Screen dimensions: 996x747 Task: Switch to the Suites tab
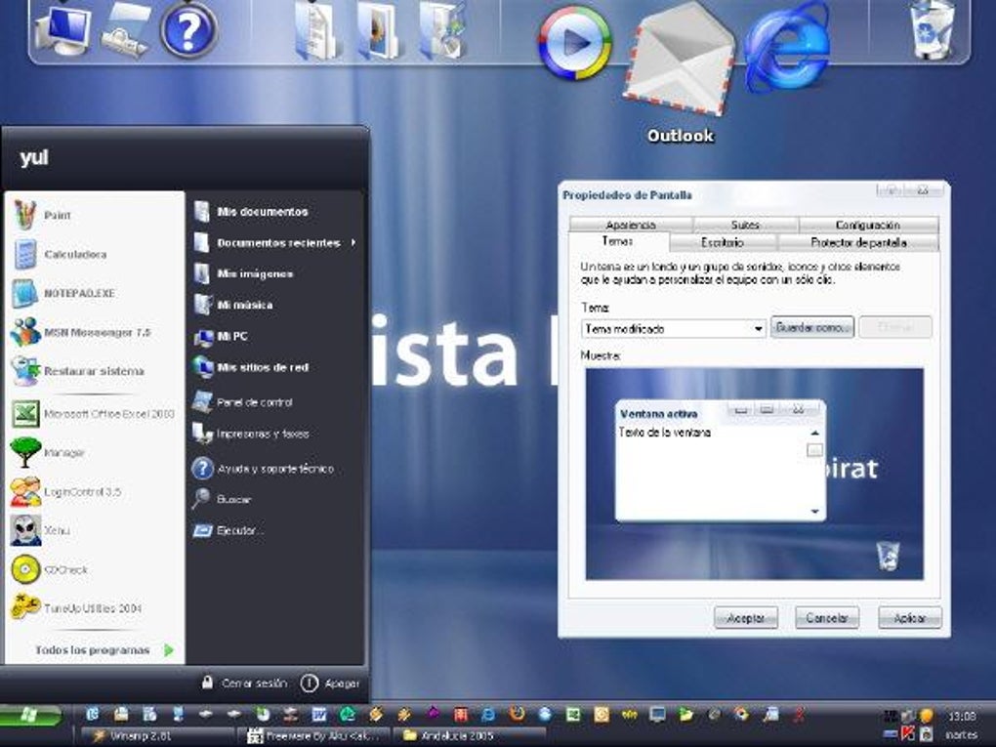point(746,225)
